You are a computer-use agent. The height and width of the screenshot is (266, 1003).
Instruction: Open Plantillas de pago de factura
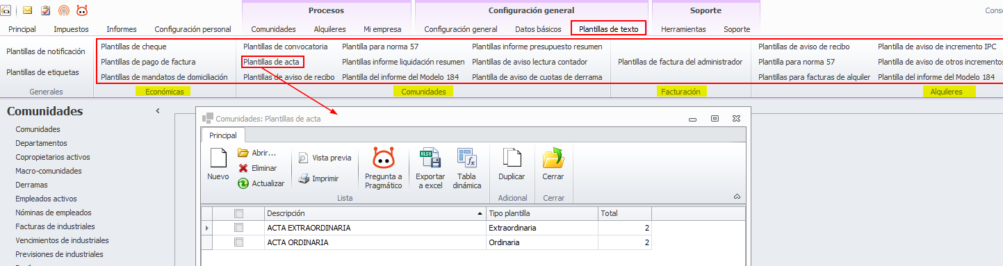148,62
